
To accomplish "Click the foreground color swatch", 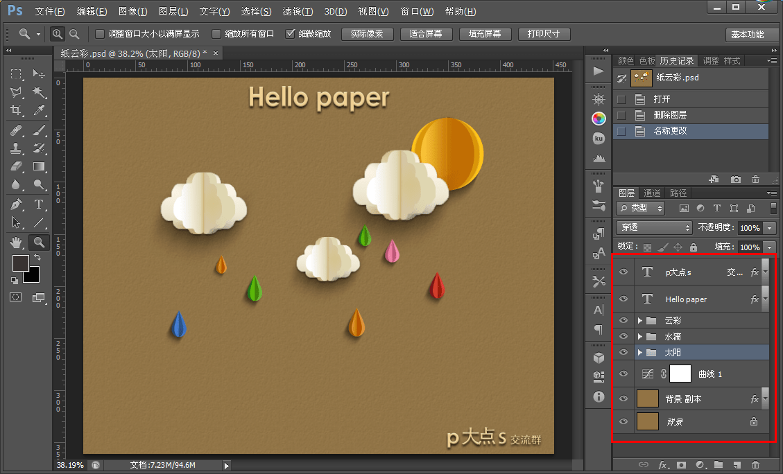I will (21, 263).
